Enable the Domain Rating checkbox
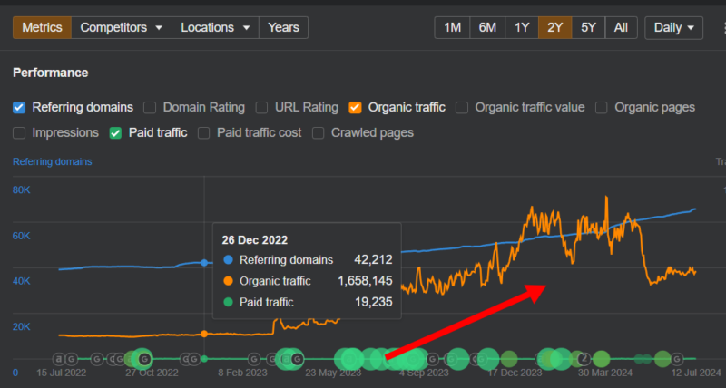The height and width of the screenshot is (388, 726). click(150, 107)
